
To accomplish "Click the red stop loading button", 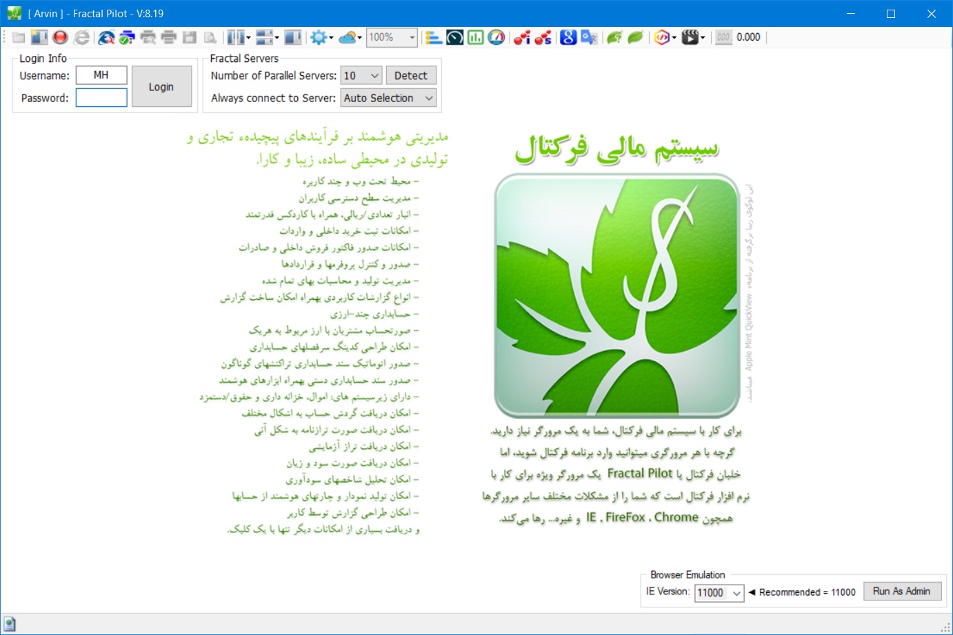I will coord(61,37).
